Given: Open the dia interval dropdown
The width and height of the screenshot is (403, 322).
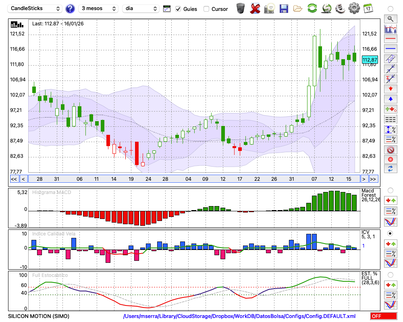Looking at the screenshot, I should (141, 8).
